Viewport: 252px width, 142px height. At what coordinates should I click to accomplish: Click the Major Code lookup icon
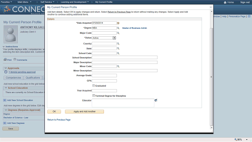(118, 33)
